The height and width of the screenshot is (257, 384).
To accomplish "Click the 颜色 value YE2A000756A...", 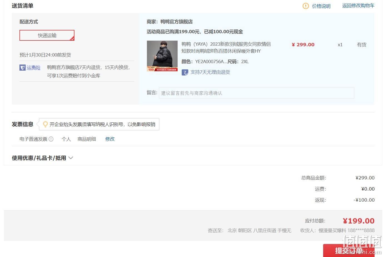I will coord(211,61).
